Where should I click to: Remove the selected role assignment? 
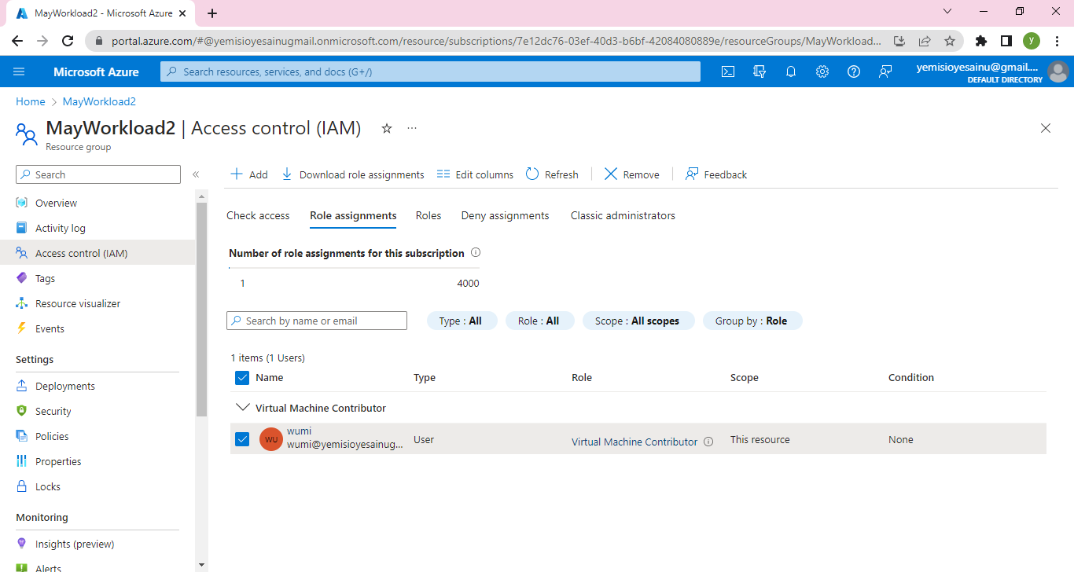(x=632, y=174)
